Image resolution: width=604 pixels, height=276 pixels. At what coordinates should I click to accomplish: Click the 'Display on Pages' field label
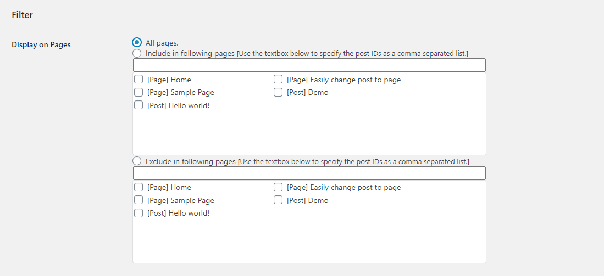[x=41, y=45]
